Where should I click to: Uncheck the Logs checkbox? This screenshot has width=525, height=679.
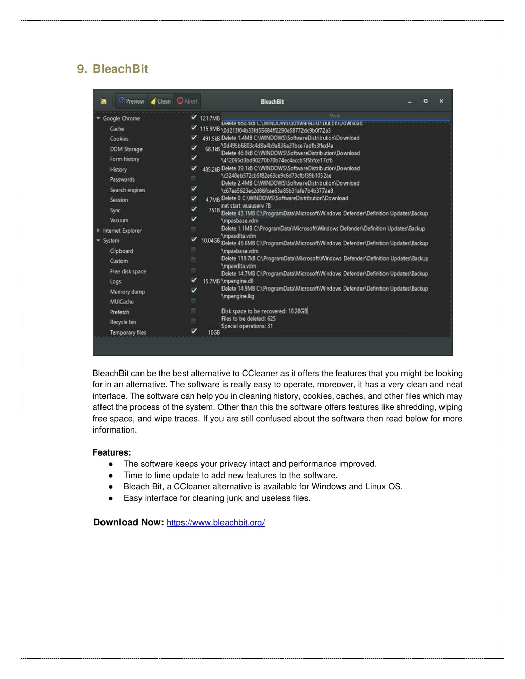click(x=194, y=280)
